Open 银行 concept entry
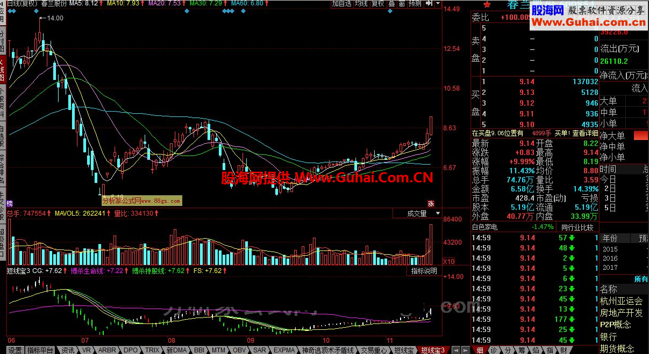The image size is (649, 354). pyautogui.click(x=608, y=337)
